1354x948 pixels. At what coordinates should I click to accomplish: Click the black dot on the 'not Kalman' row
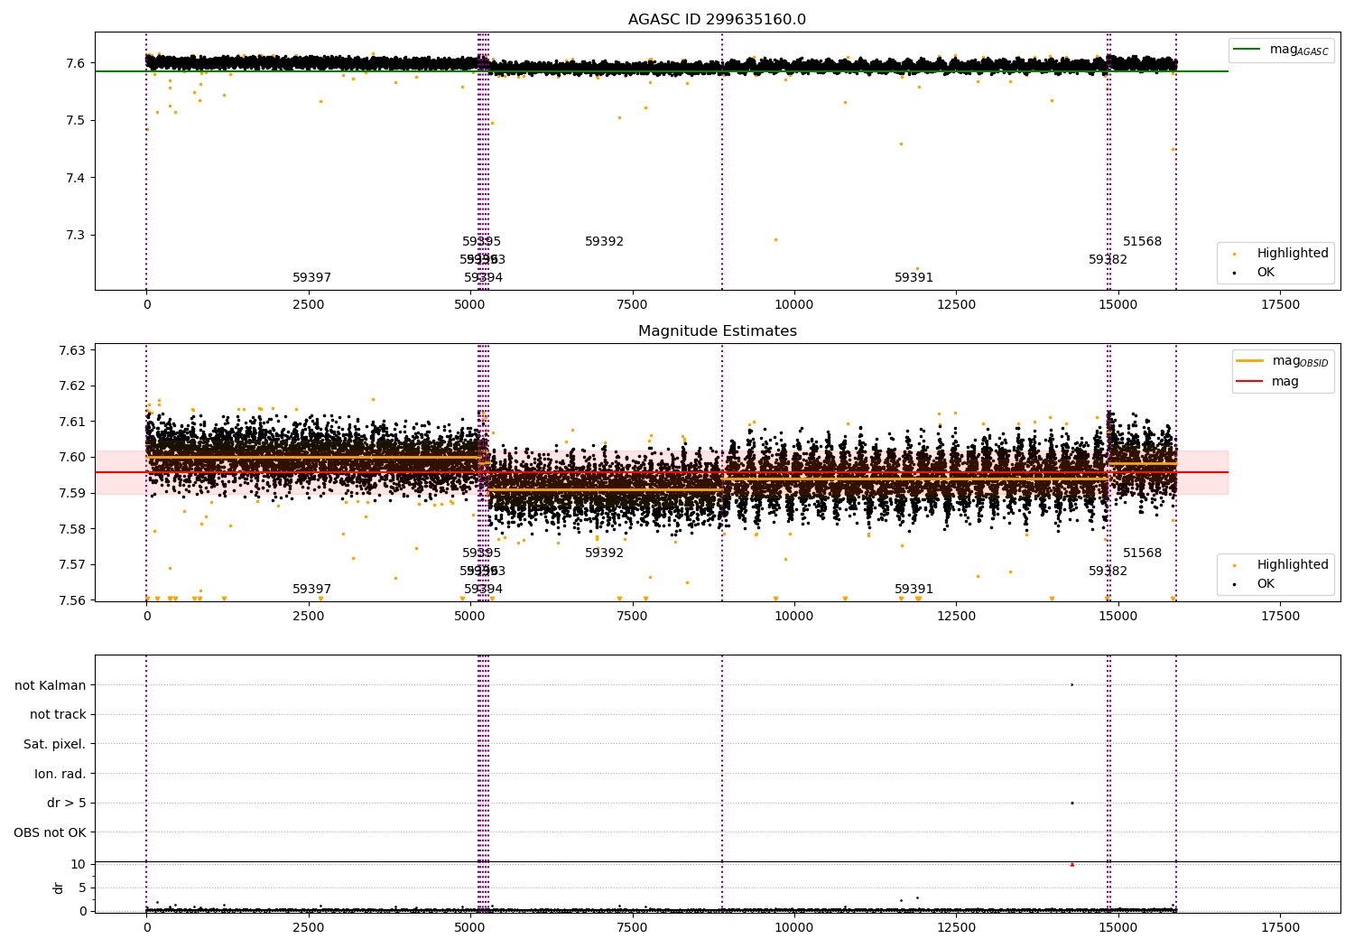[x=1071, y=684]
